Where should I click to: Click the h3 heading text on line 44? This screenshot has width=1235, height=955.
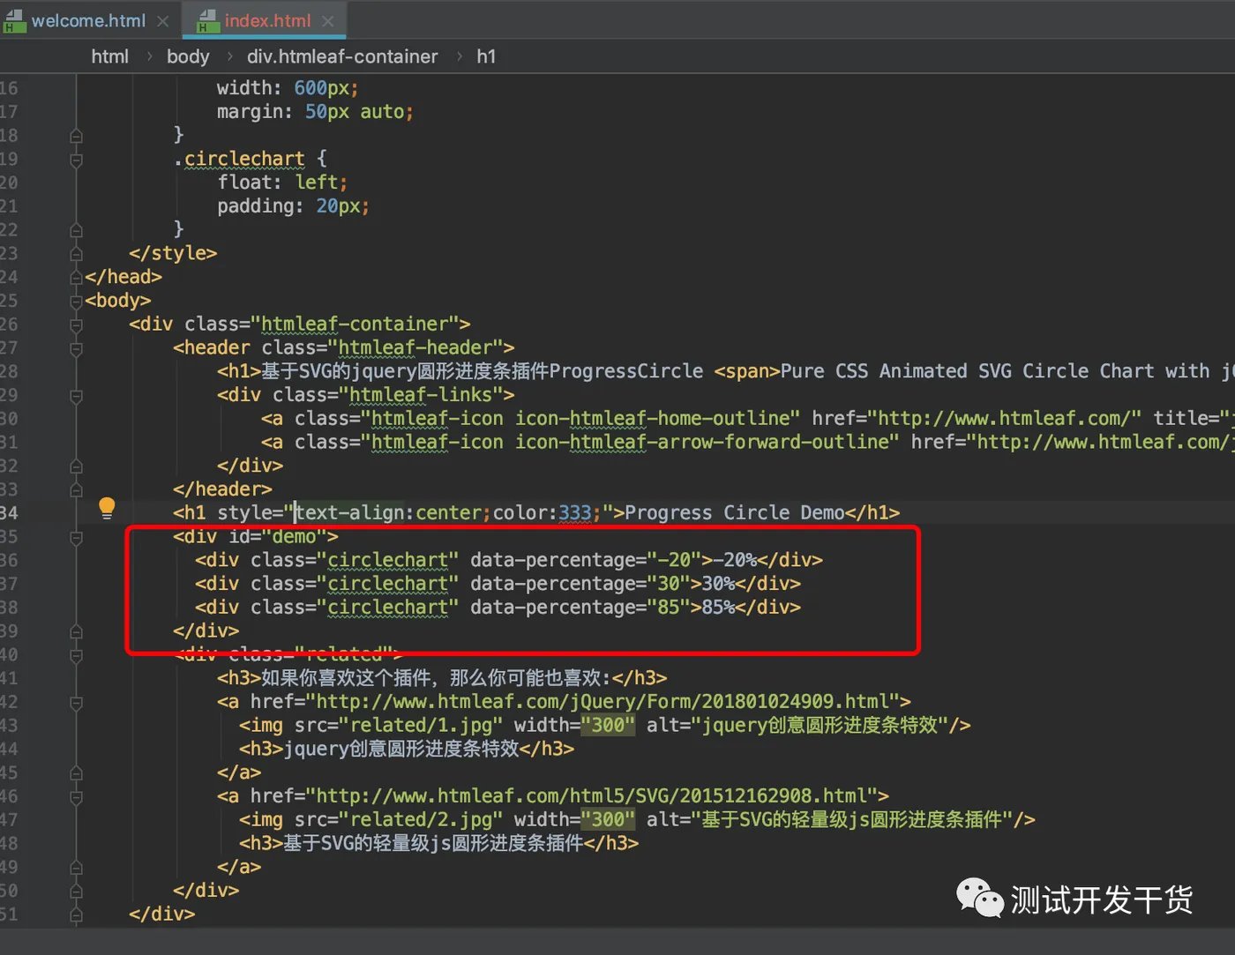click(401, 749)
